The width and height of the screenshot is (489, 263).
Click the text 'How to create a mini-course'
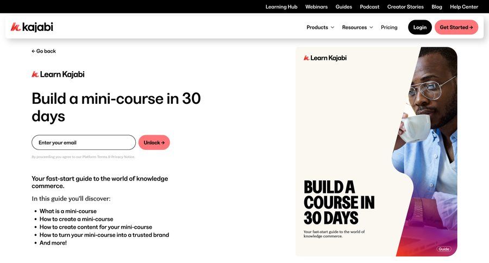click(x=77, y=219)
